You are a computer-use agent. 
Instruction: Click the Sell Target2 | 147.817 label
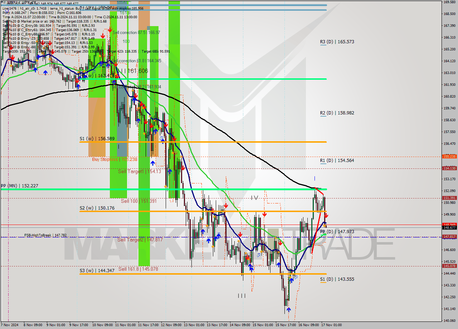(x=140, y=240)
